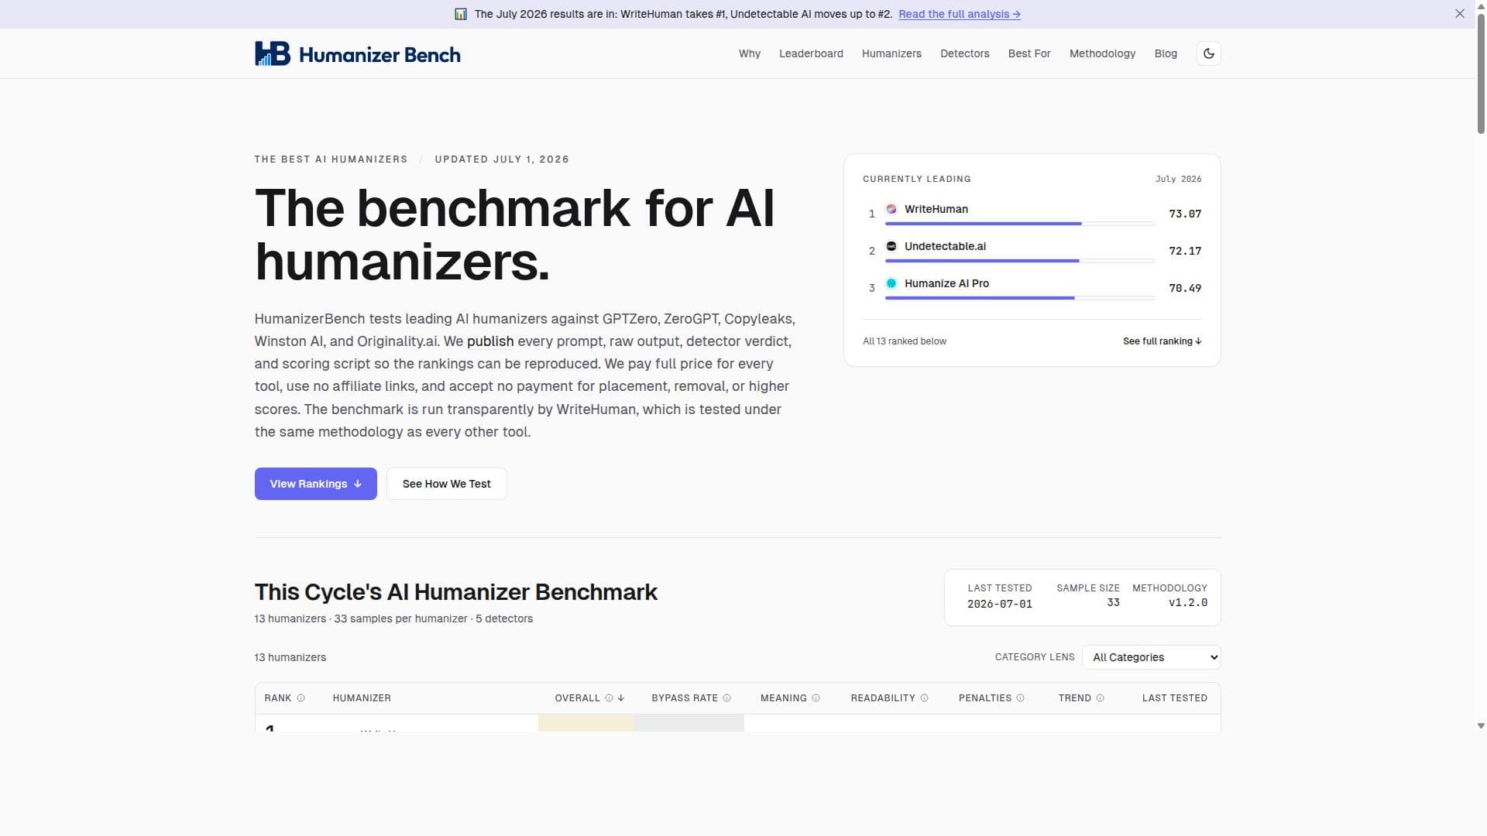Open the Leaderboard nav item
Viewport: 1487px width, 836px height.
click(x=811, y=53)
